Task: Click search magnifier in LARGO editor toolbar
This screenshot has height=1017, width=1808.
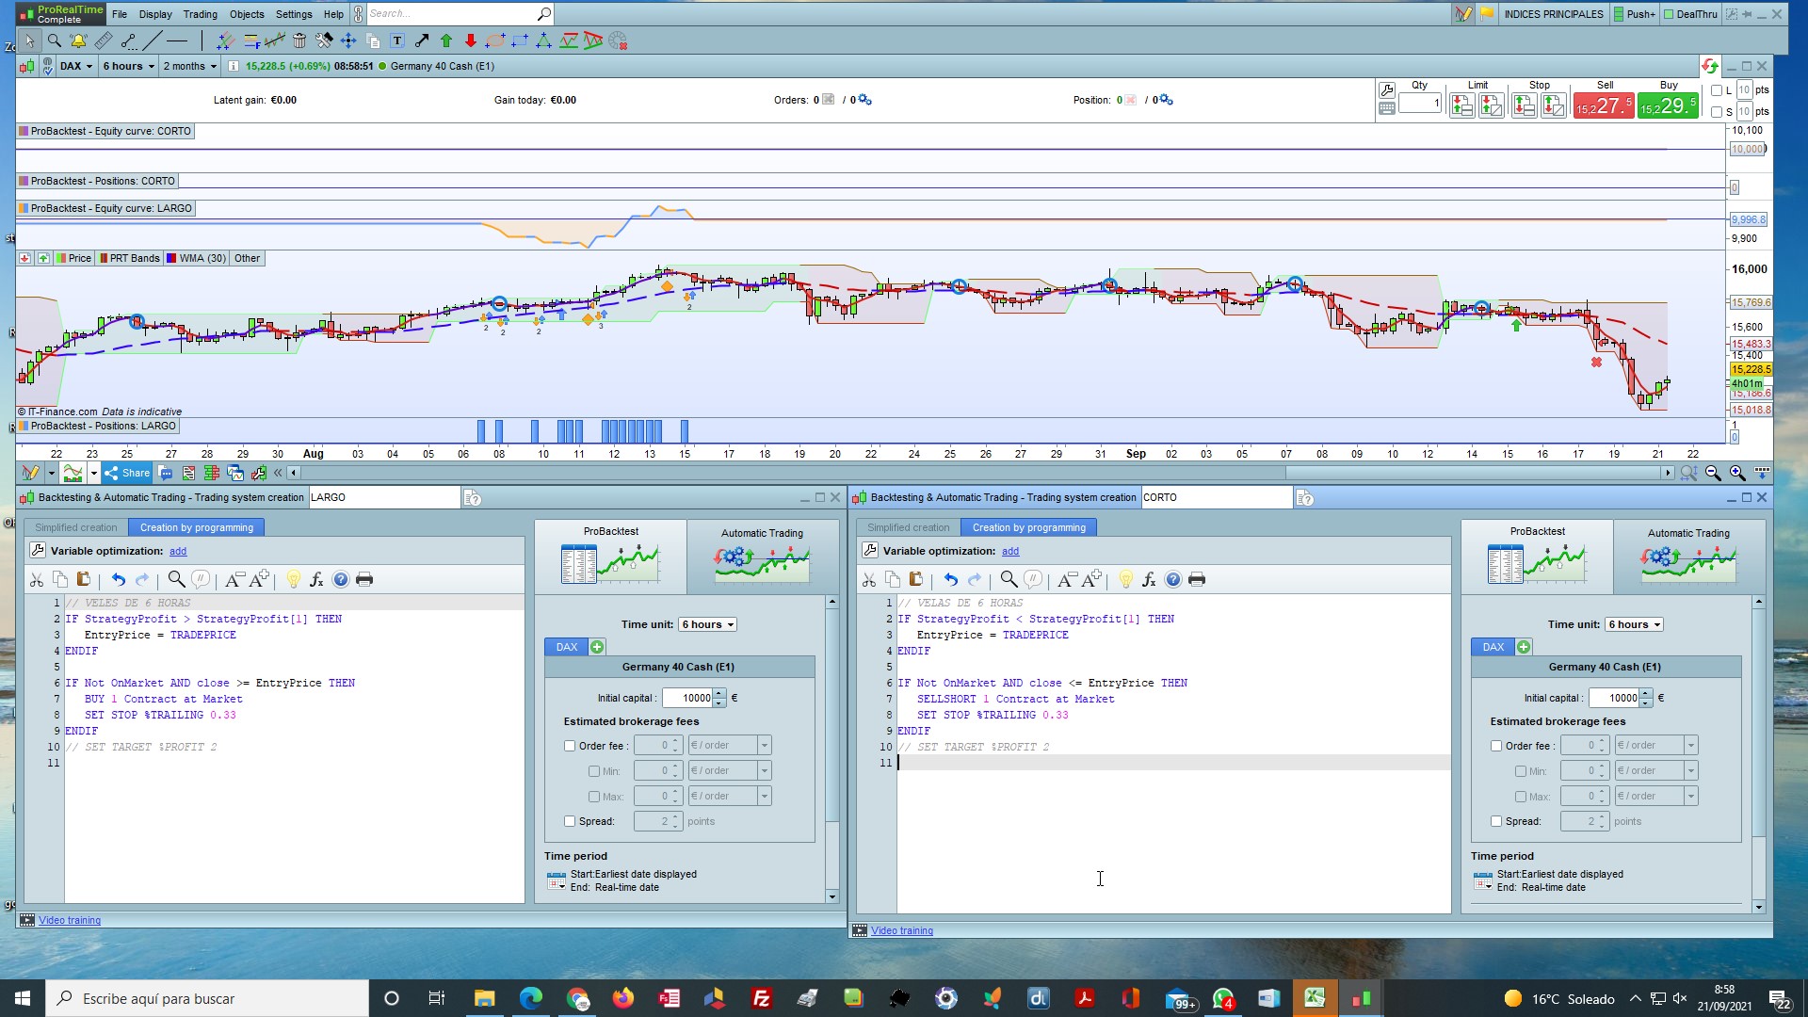Action: 176,579
